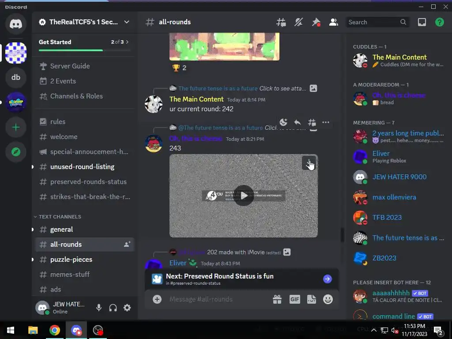
Task: Click Create Invite icon on all-rounds
Action: pyautogui.click(x=127, y=244)
